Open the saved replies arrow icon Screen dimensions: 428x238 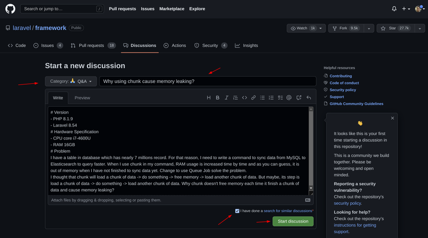(x=309, y=97)
